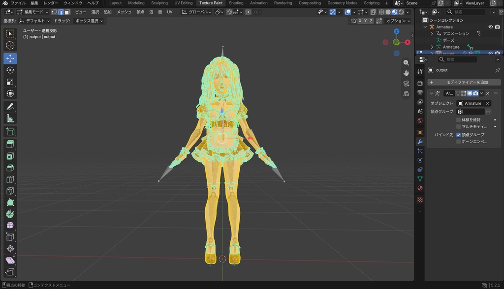The height and width of the screenshot is (289, 504).
Task: Enable vertex select mode
Action: 54,12
